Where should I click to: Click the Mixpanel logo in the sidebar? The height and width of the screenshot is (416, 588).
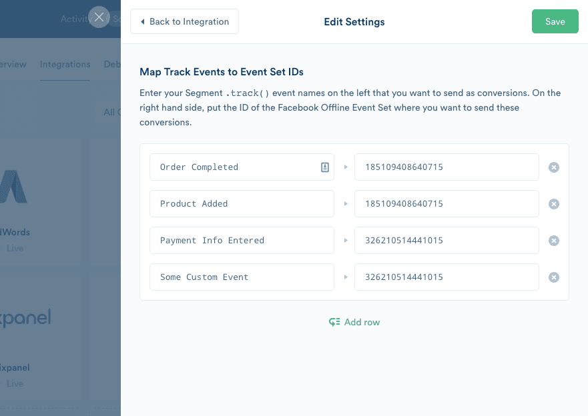point(25,318)
